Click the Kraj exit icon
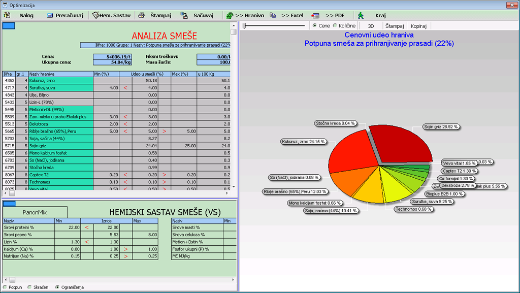The width and height of the screenshot is (520, 293). [361, 15]
